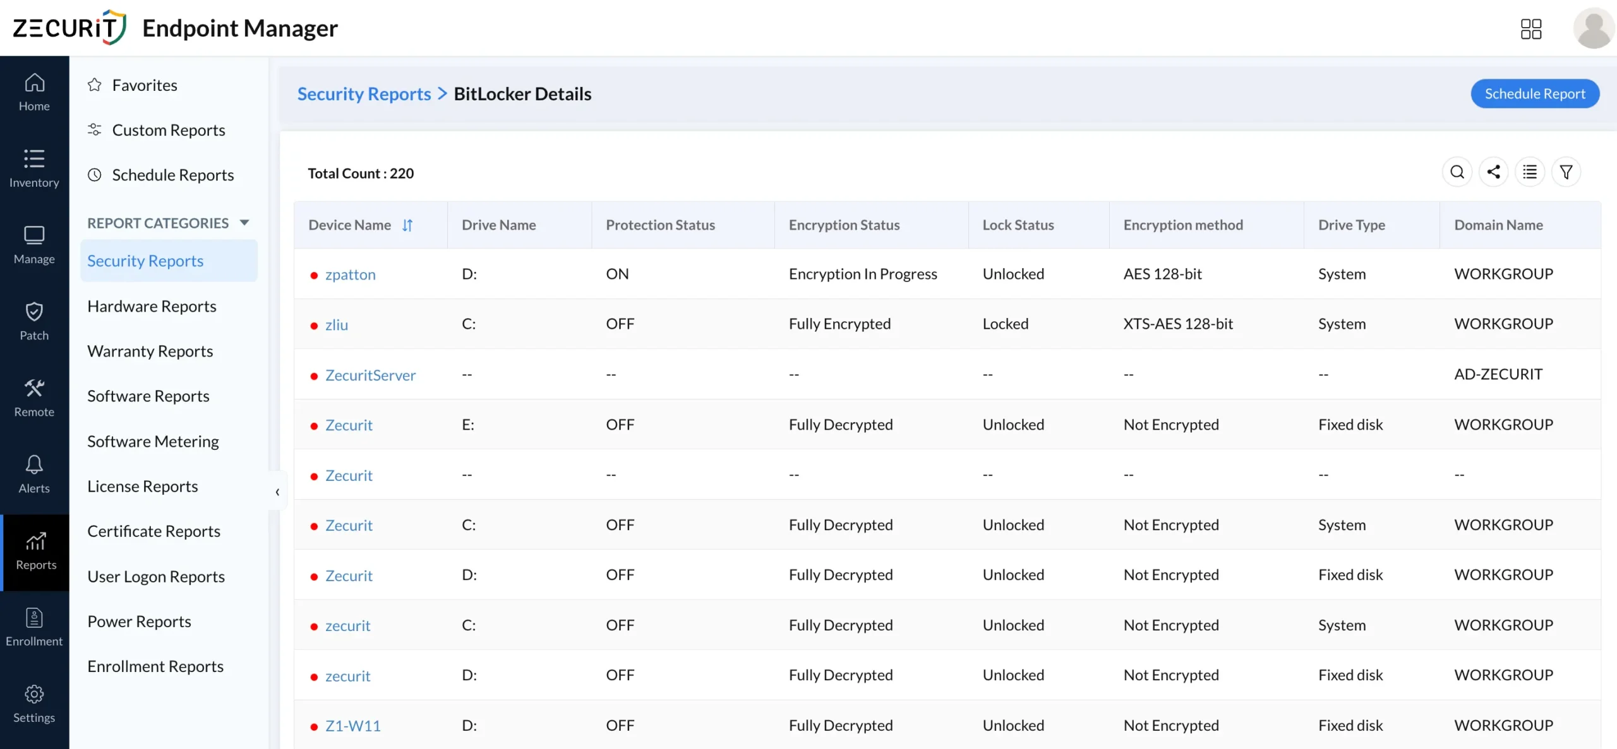Click the Favorites star icon

[x=95, y=85]
